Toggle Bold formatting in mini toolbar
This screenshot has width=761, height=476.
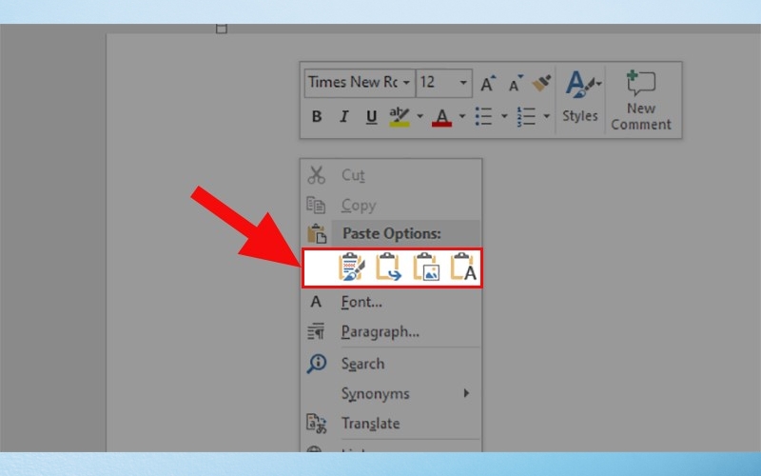tap(317, 117)
